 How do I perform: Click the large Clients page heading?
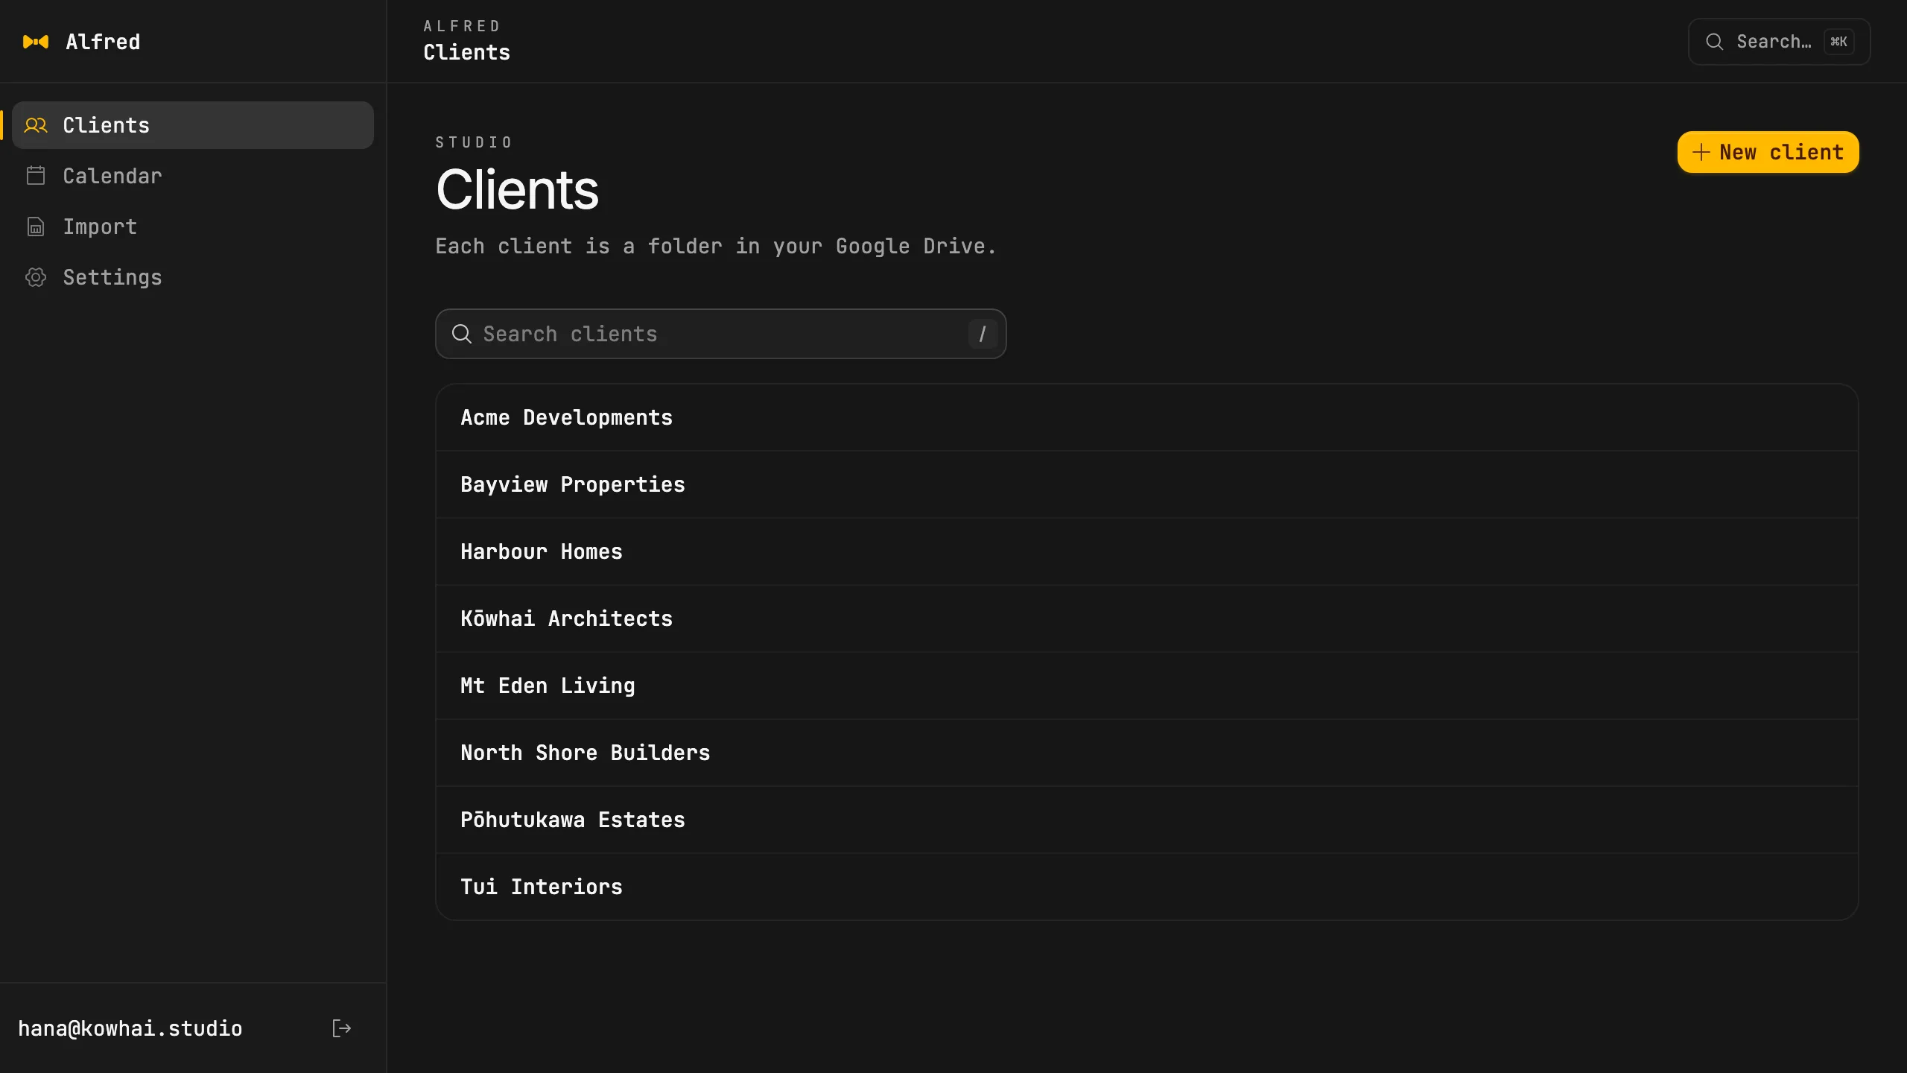tap(517, 189)
